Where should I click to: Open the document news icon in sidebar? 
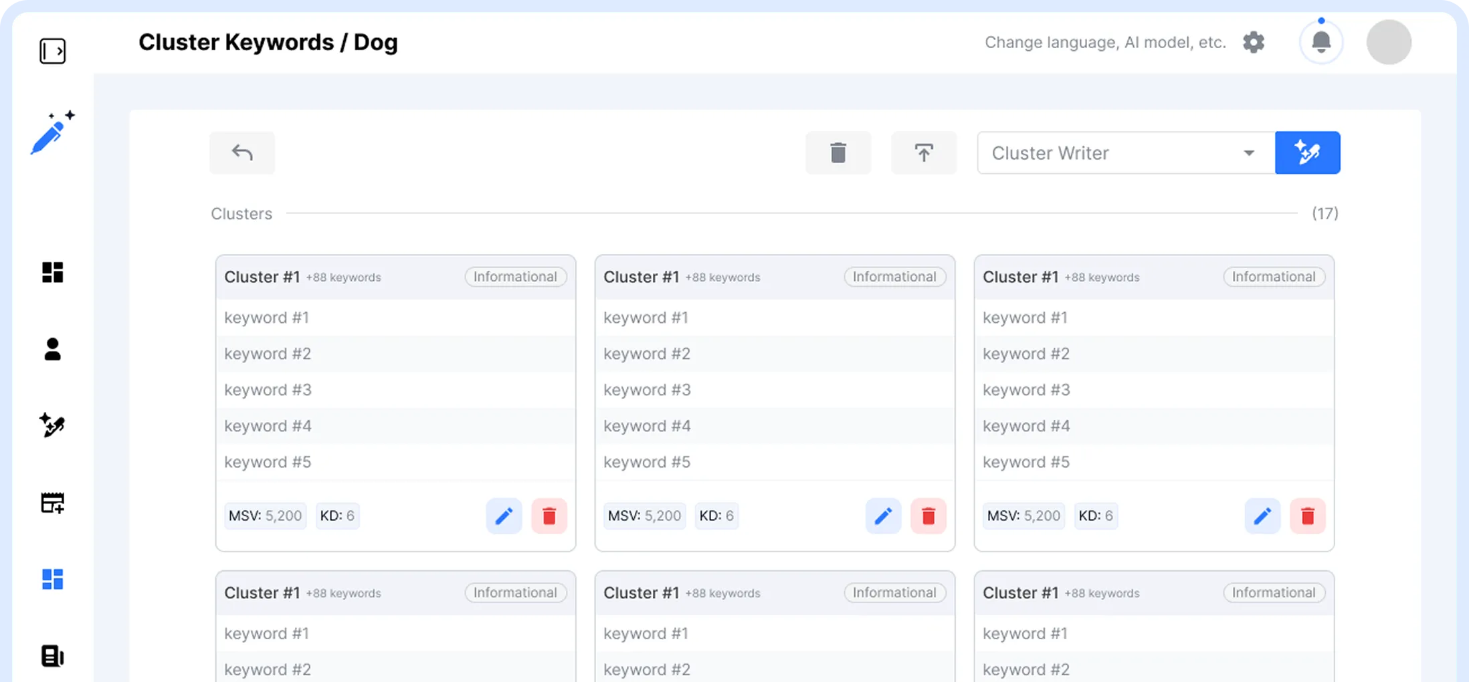click(52, 656)
